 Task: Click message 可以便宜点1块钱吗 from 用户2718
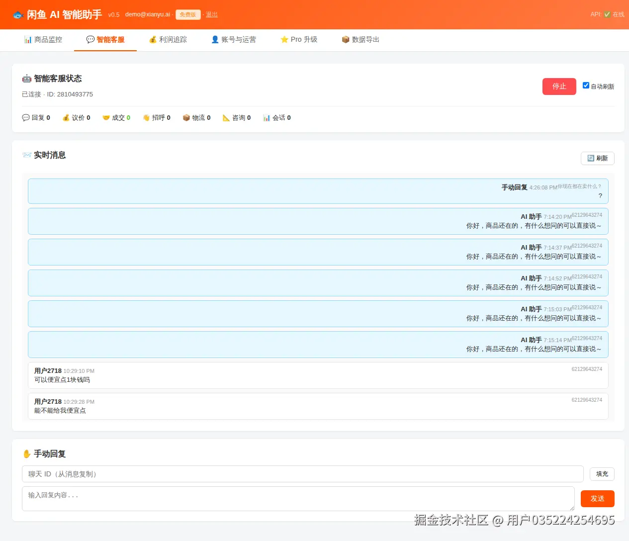click(318, 375)
